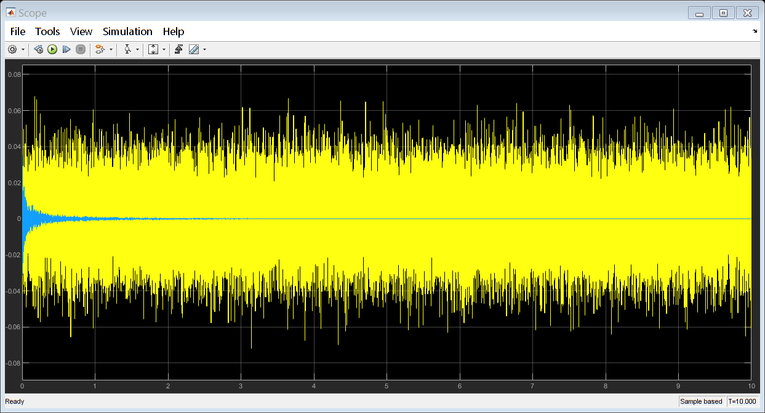Click the dock arrow at menu bar right

tap(755, 31)
